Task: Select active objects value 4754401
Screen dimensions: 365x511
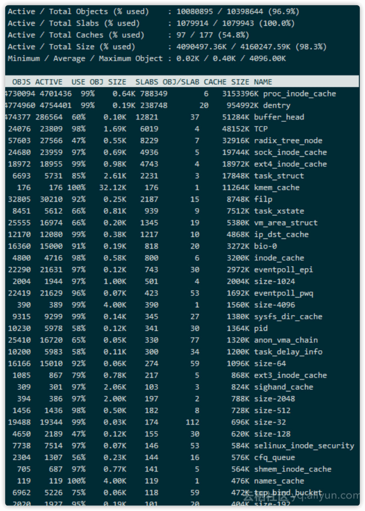Action: [x=56, y=106]
